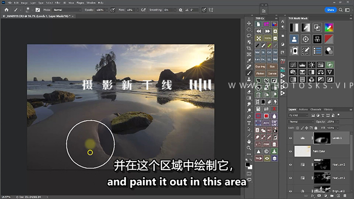Open the Layers panel Fill dropdown
354x199 pixels.
tap(338, 128)
